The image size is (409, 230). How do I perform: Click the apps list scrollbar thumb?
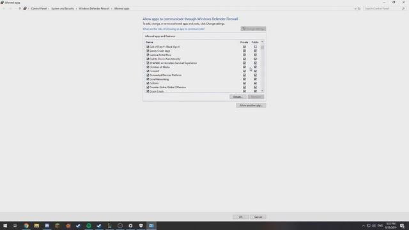point(262,47)
